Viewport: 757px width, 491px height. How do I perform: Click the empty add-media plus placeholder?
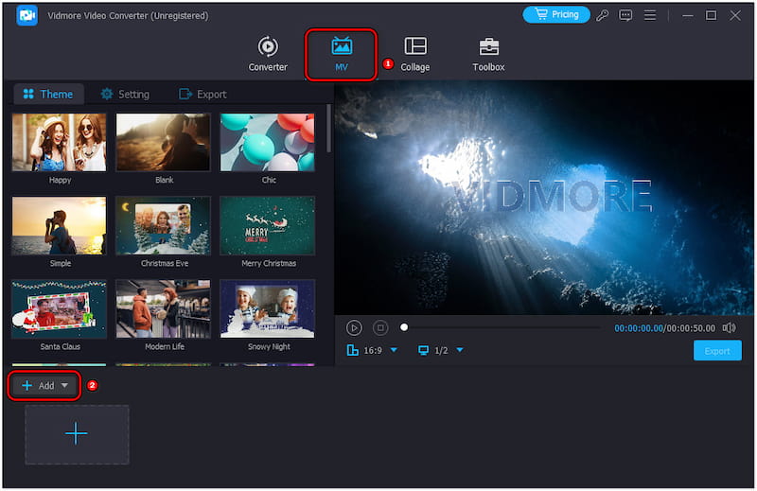pos(77,434)
